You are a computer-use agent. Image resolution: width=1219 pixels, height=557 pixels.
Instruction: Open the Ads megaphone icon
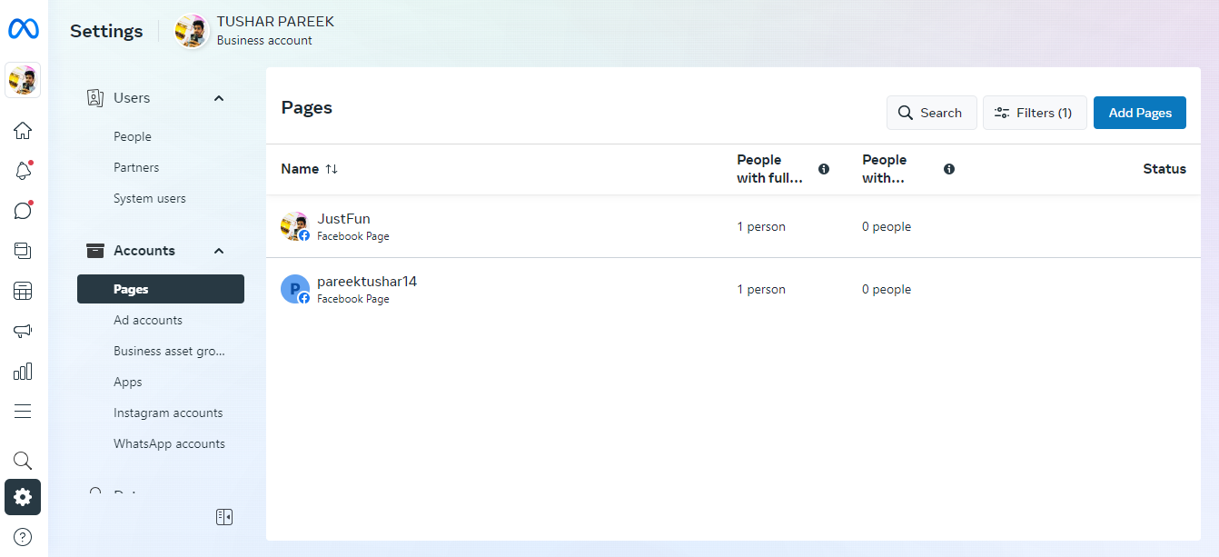click(23, 331)
